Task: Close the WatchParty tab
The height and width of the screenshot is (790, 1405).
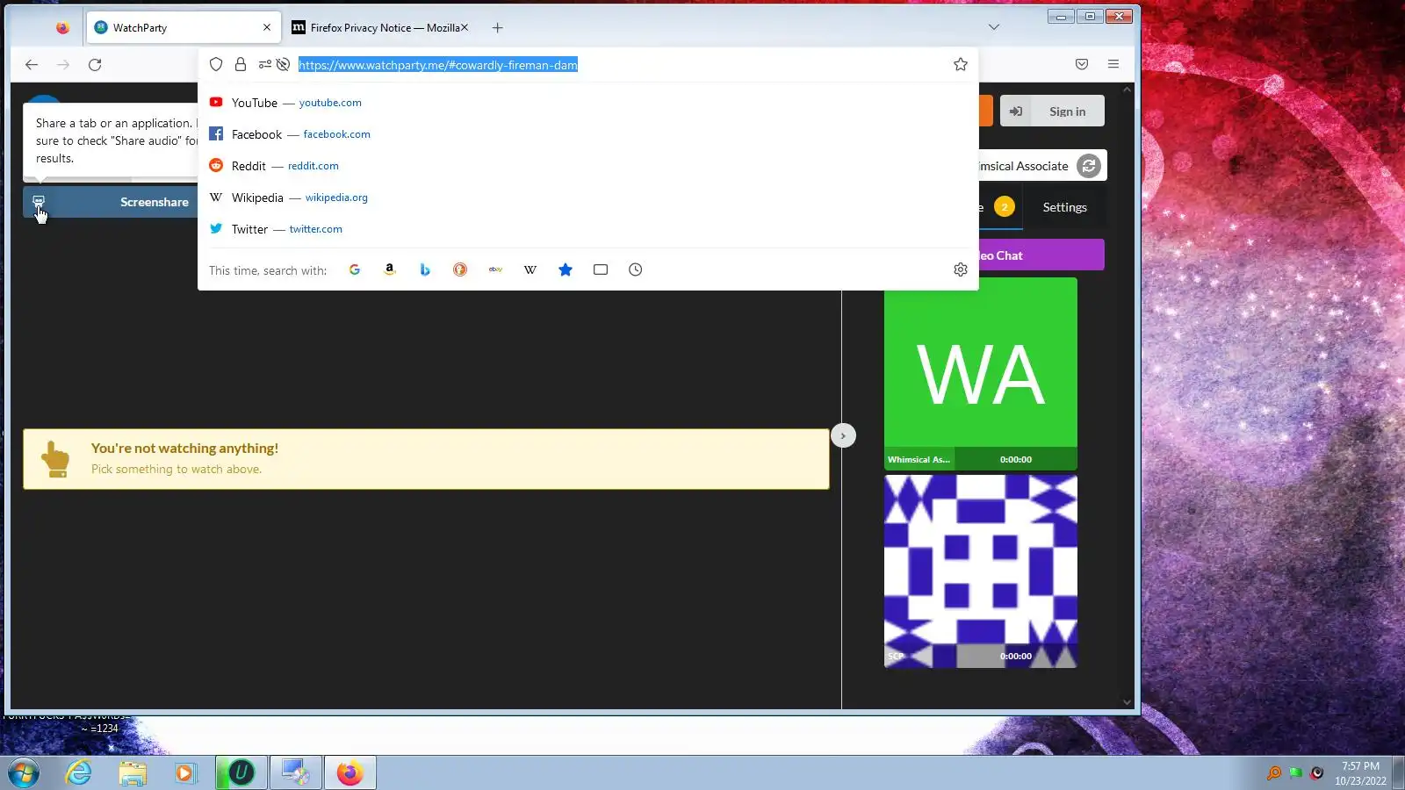Action: click(x=267, y=27)
